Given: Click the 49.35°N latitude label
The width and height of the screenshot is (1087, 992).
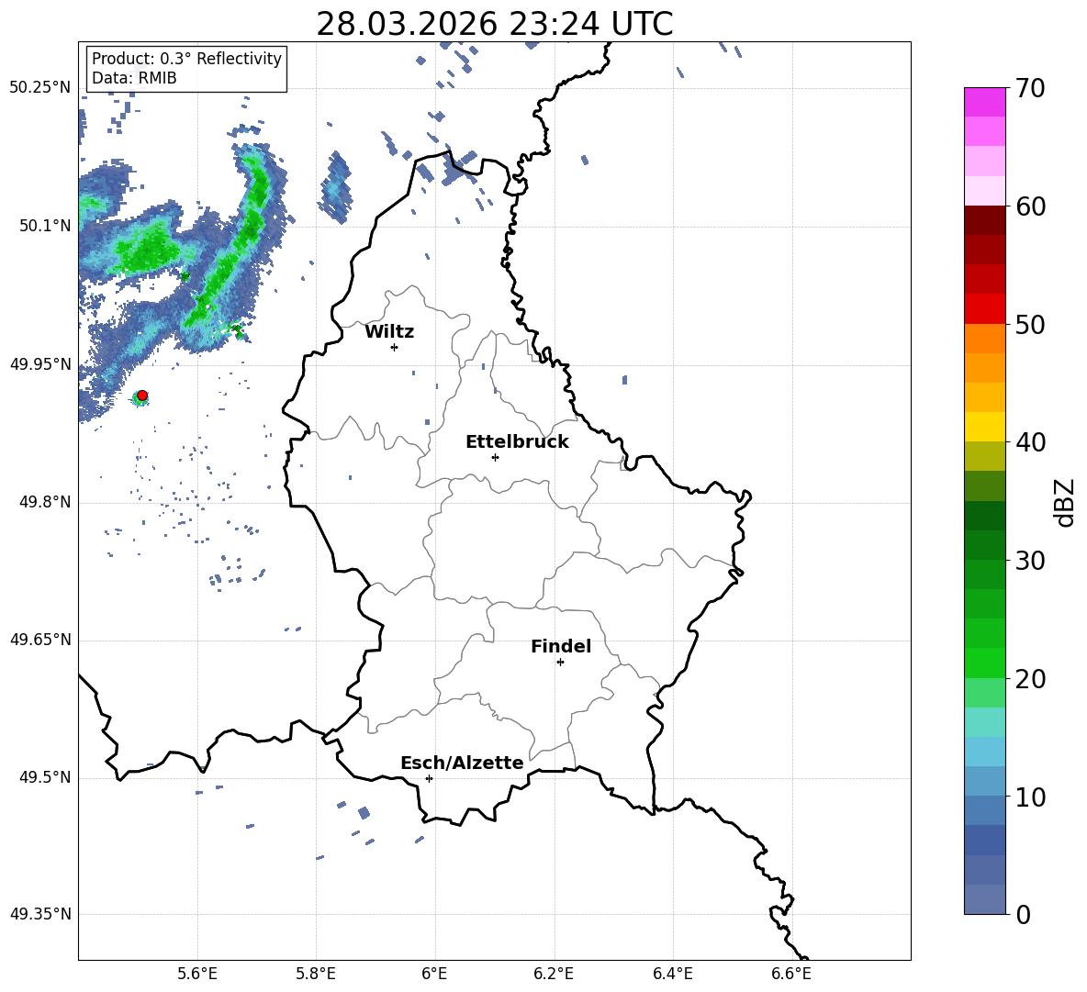Looking at the screenshot, I should coord(40,914).
